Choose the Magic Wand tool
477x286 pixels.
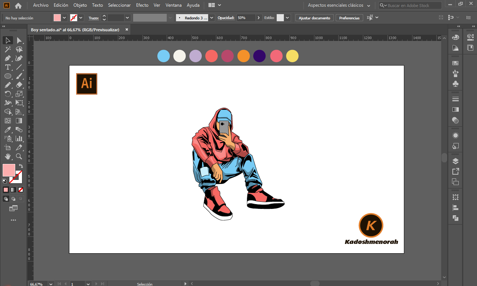[x=8, y=49]
